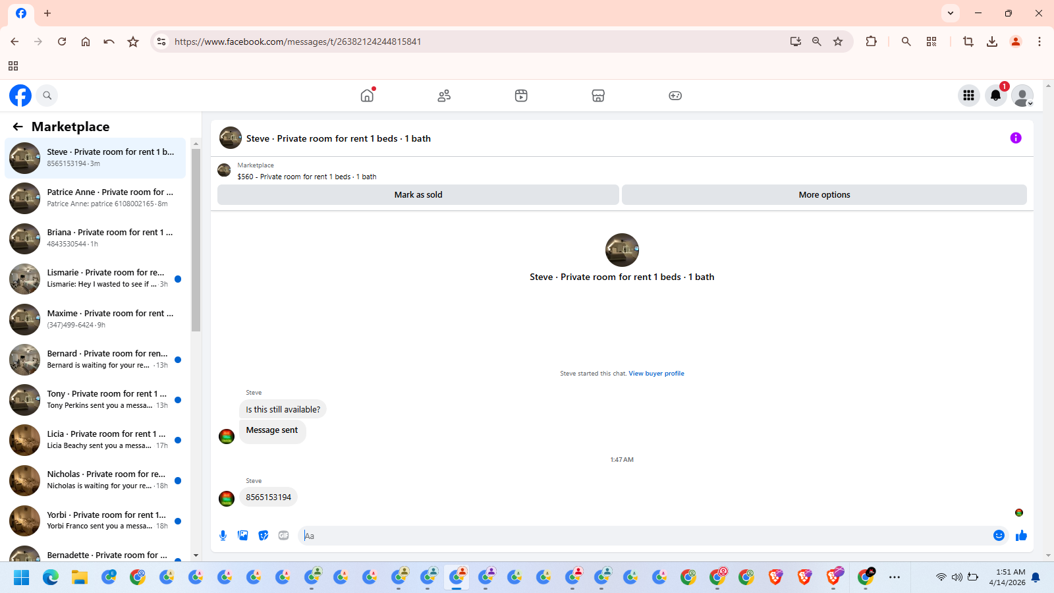Open the Nicholas conversation
1054x593 pixels.
point(96,480)
